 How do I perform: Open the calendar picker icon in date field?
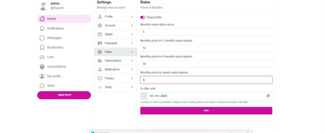[x=268, y=96]
